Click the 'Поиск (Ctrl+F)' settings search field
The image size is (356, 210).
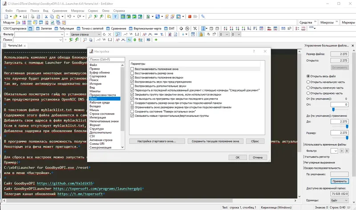[x=107, y=59]
